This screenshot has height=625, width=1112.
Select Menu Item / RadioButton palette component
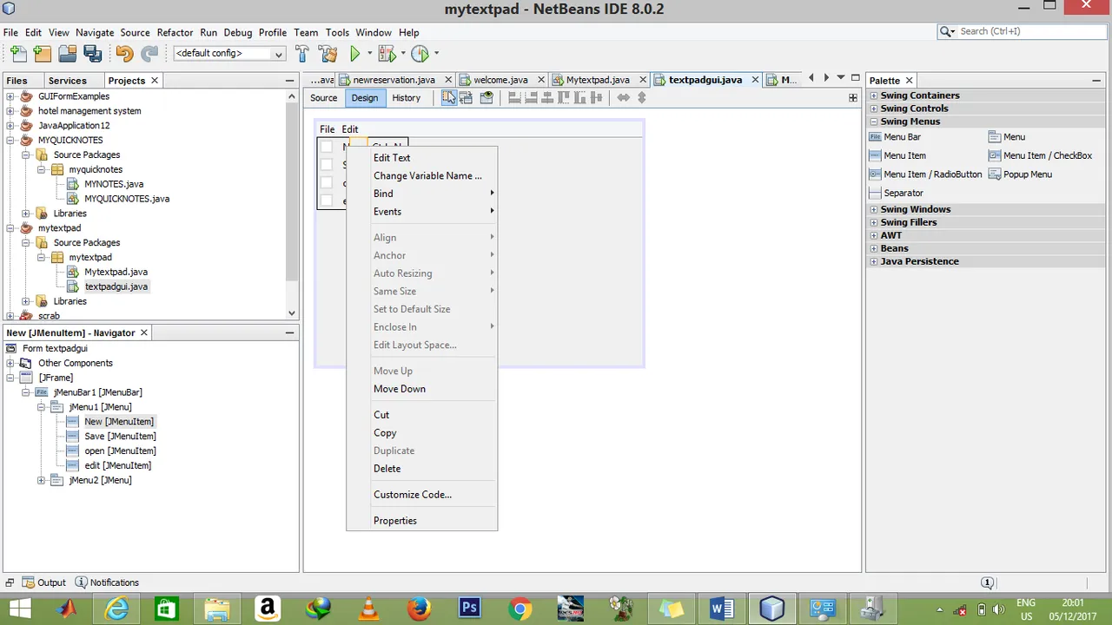(x=926, y=174)
